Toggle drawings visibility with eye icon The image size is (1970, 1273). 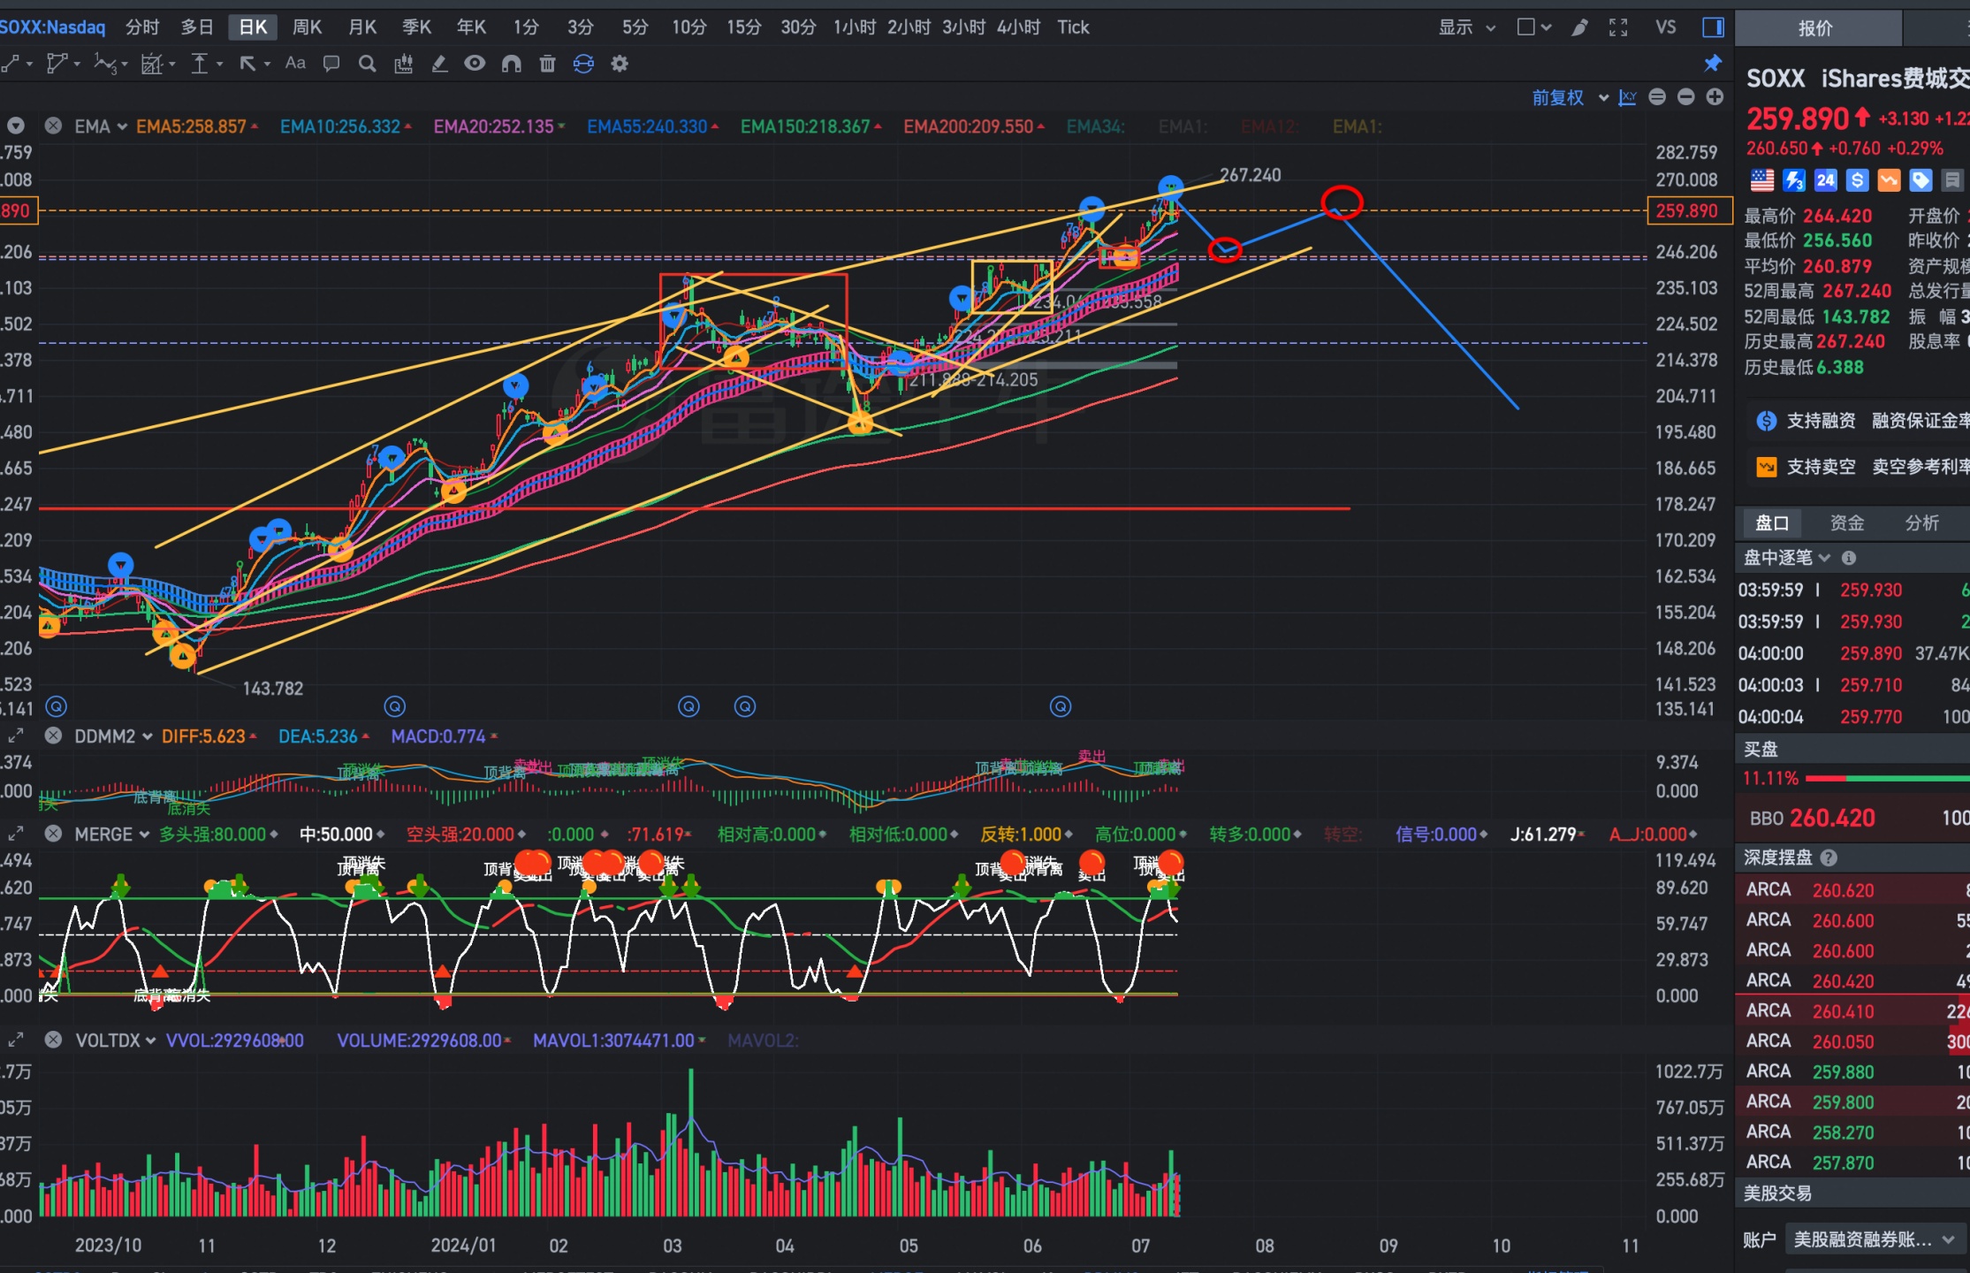pos(475,64)
